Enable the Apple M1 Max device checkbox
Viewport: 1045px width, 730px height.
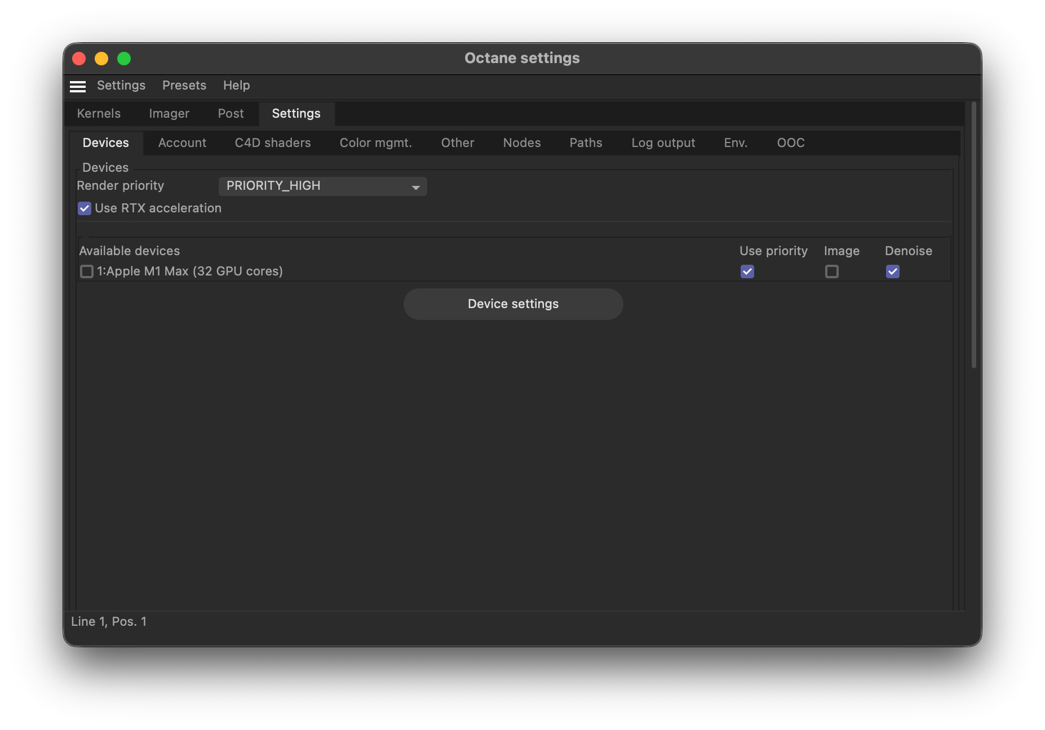[87, 271]
